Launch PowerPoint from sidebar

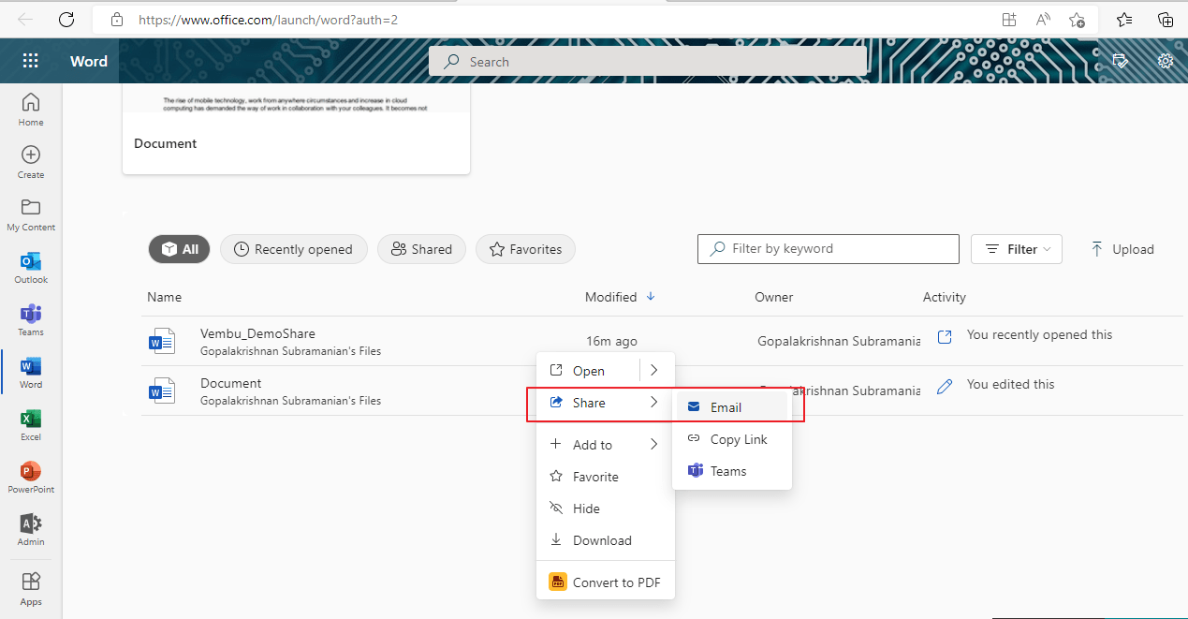coord(31,477)
